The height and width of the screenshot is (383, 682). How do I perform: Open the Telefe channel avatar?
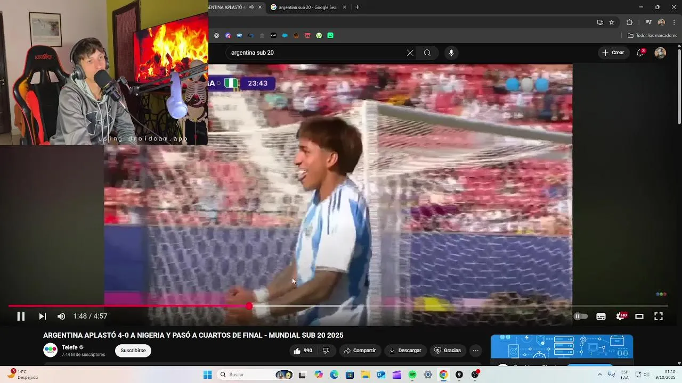coord(50,350)
